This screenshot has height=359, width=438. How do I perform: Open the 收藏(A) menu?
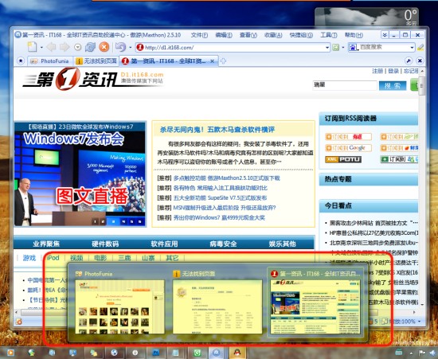(273, 35)
